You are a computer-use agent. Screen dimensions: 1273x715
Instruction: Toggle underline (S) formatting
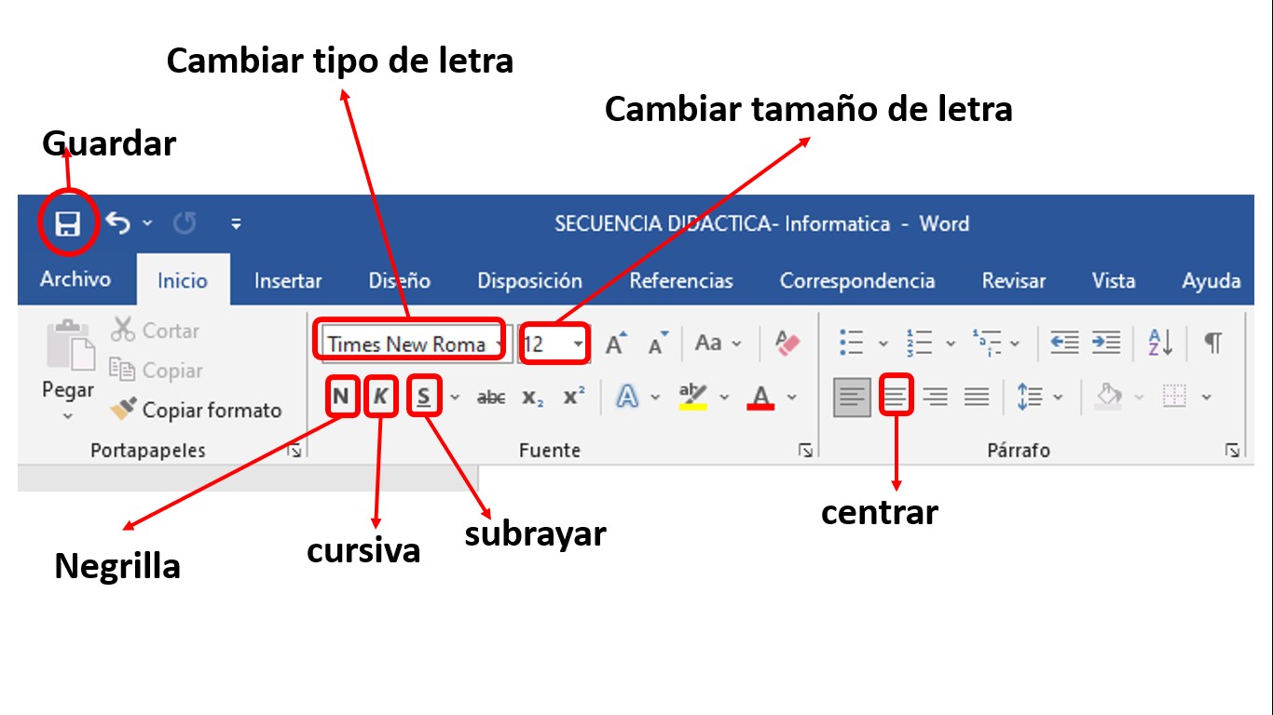[x=424, y=398]
